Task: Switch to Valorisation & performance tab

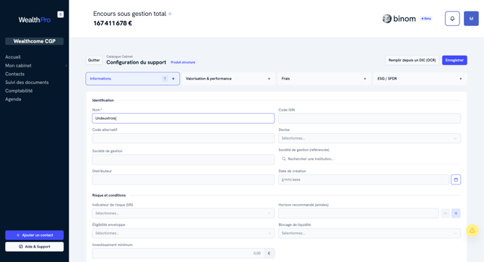Action: point(228,79)
